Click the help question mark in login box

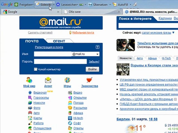coord(97,47)
